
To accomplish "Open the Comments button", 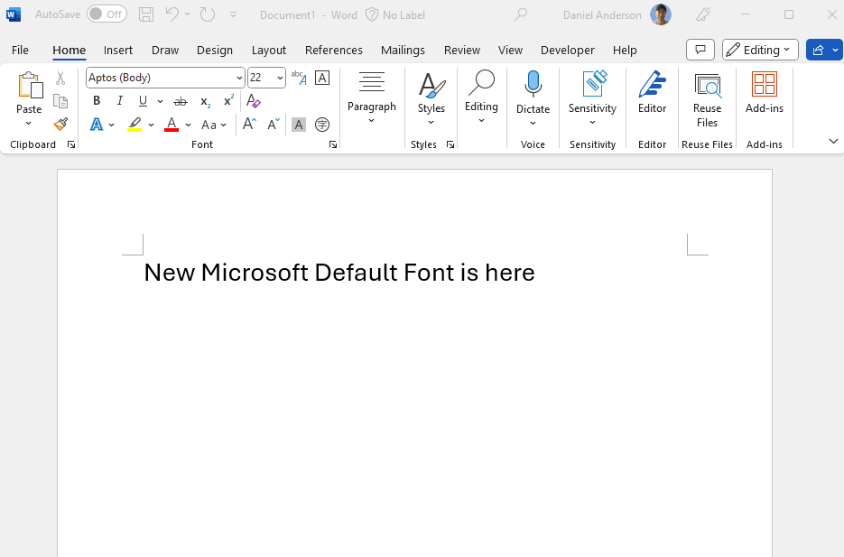I will point(700,50).
